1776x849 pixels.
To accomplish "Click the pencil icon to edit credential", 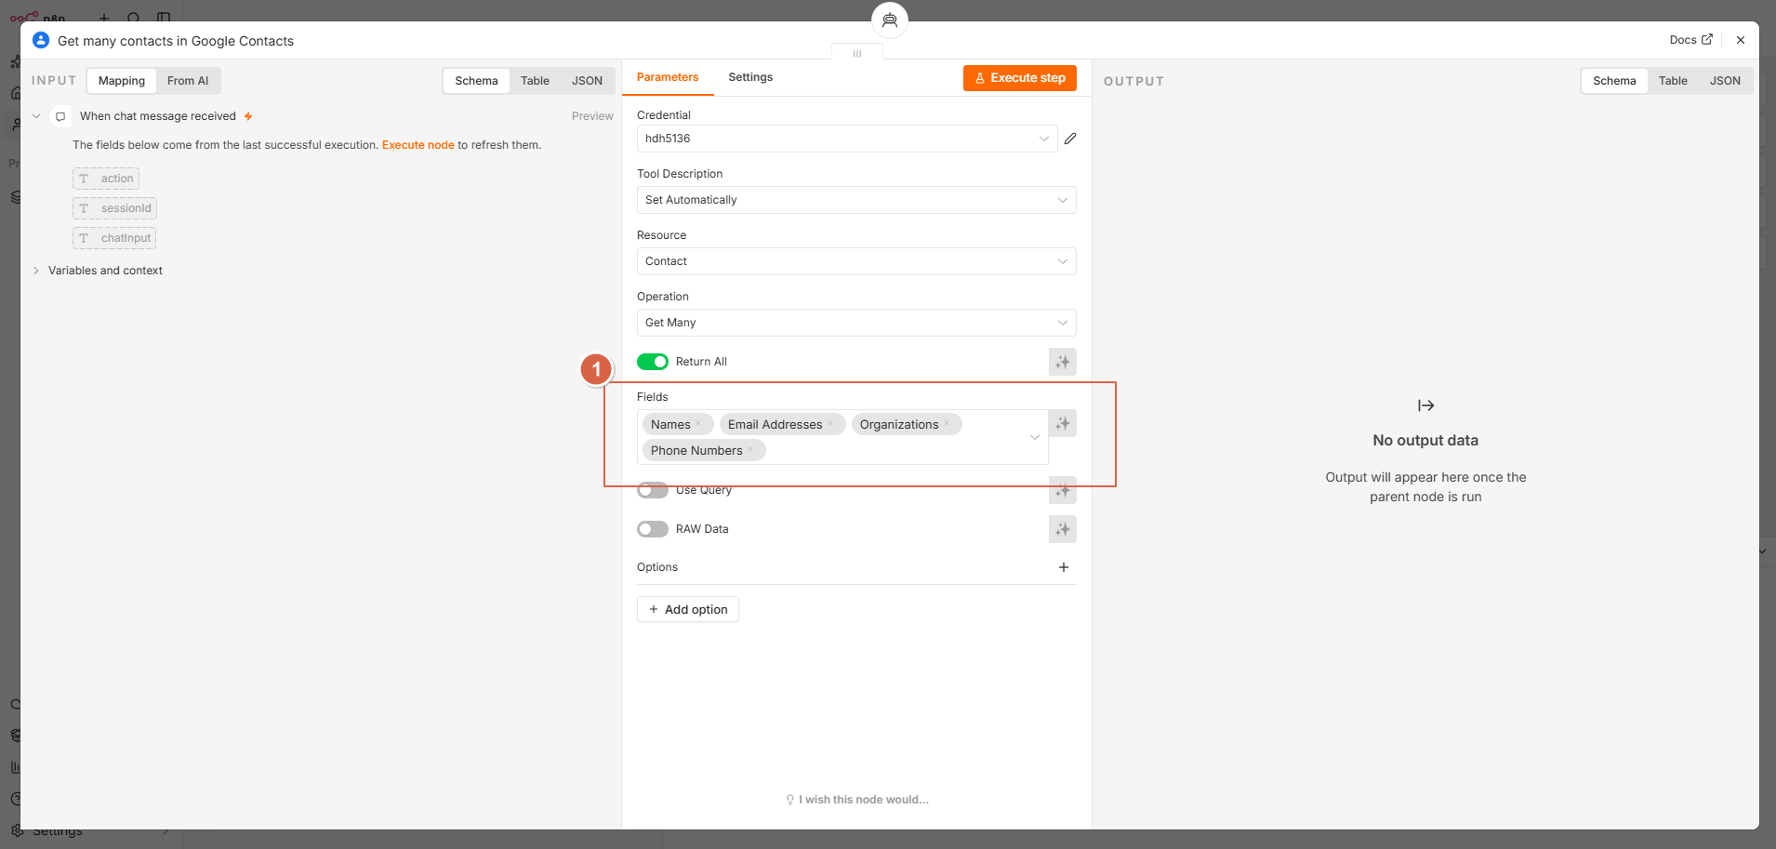I will (1070, 139).
